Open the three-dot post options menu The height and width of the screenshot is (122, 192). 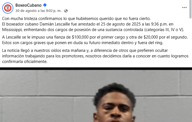point(185,7)
